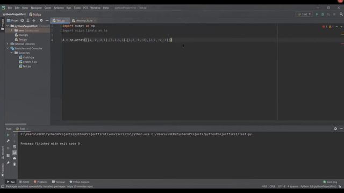Open Project panel gear options

41,20
